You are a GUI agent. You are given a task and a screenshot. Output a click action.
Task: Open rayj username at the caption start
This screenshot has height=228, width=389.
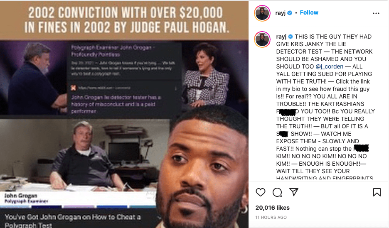pyautogui.click(x=281, y=37)
